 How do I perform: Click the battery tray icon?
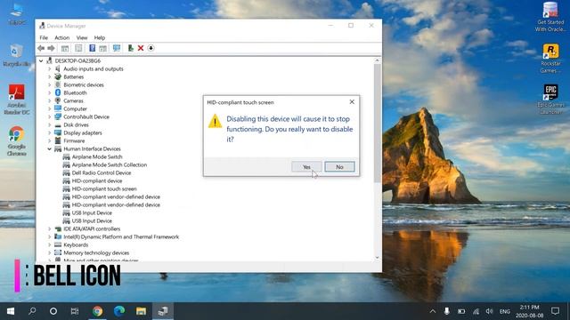[461, 311]
